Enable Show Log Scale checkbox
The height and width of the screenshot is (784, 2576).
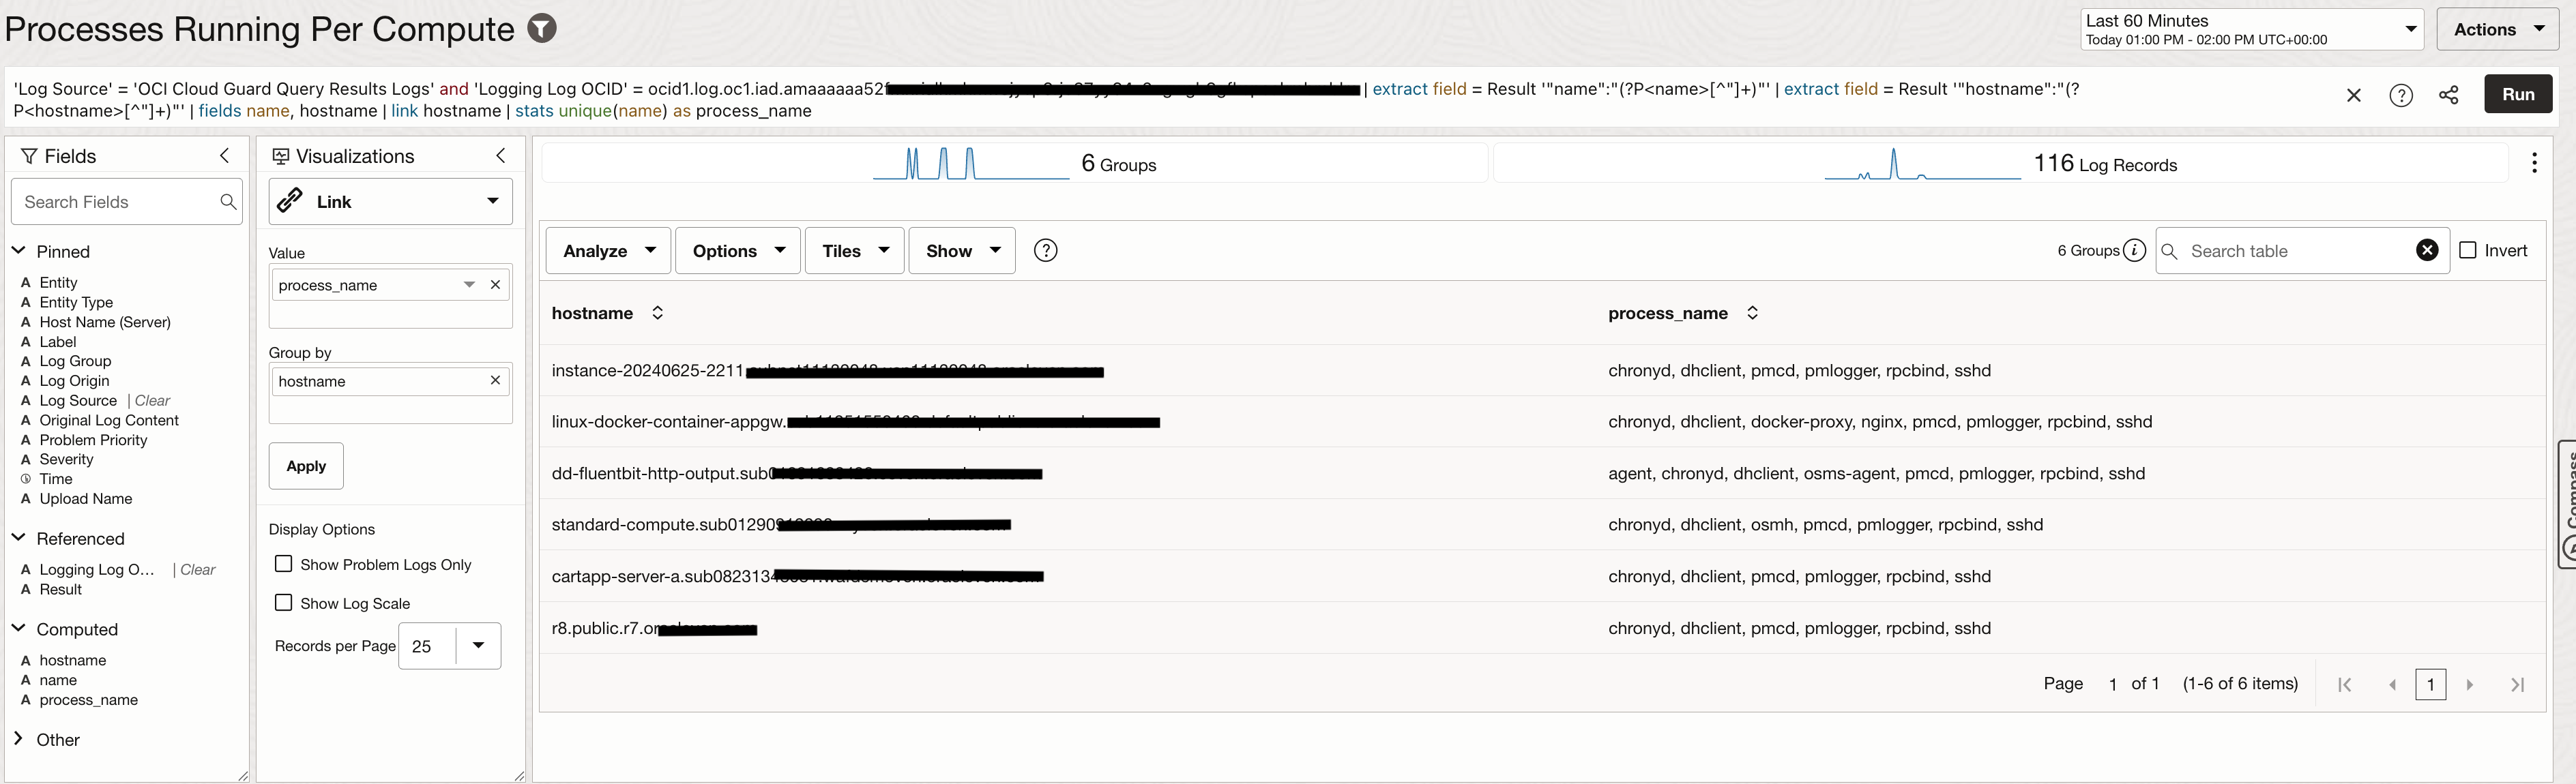pos(284,603)
